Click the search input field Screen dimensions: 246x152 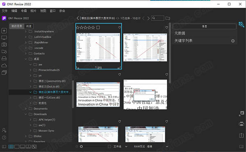coord(158,18)
